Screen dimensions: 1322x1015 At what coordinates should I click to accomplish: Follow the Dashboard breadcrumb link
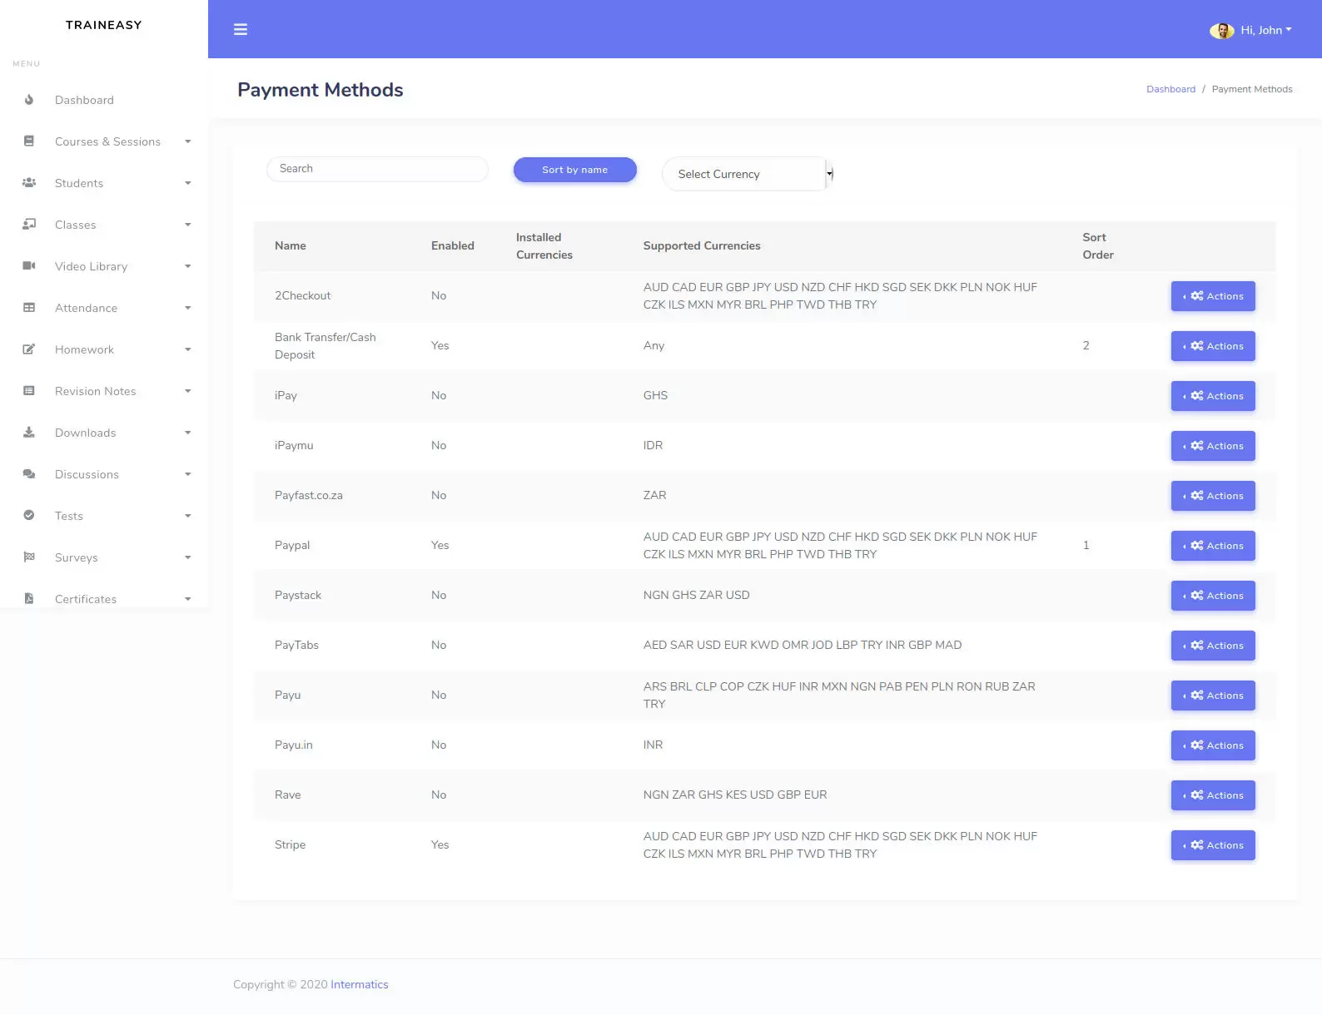click(1170, 89)
